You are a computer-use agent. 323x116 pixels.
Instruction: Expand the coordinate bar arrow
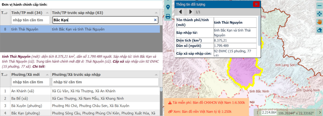pos(320,112)
